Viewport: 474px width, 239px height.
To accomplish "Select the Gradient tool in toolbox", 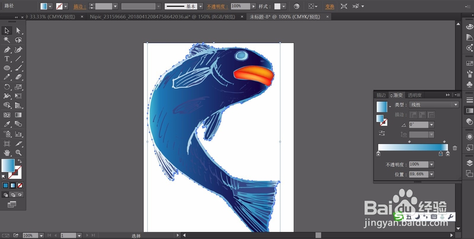I will coord(18,115).
